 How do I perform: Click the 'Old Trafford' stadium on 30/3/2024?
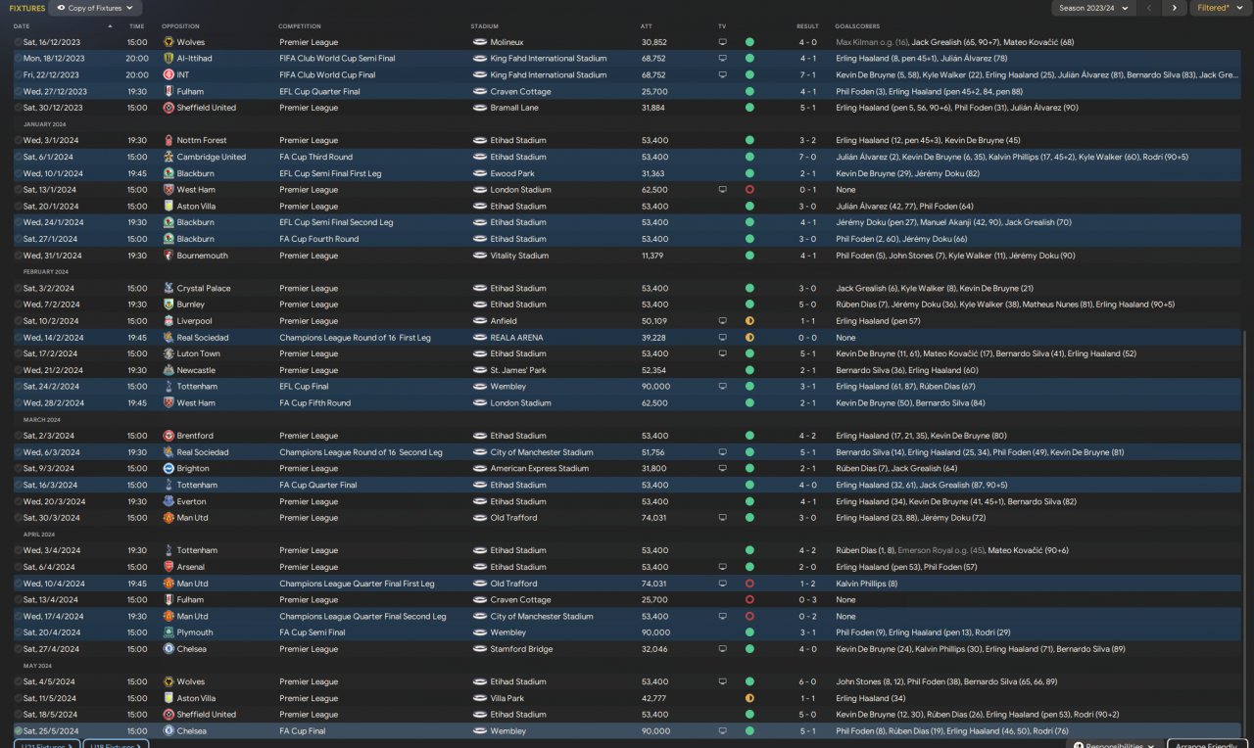pyautogui.click(x=513, y=518)
